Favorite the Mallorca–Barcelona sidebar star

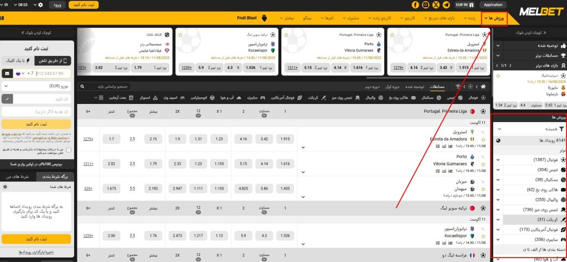tap(498, 76)
